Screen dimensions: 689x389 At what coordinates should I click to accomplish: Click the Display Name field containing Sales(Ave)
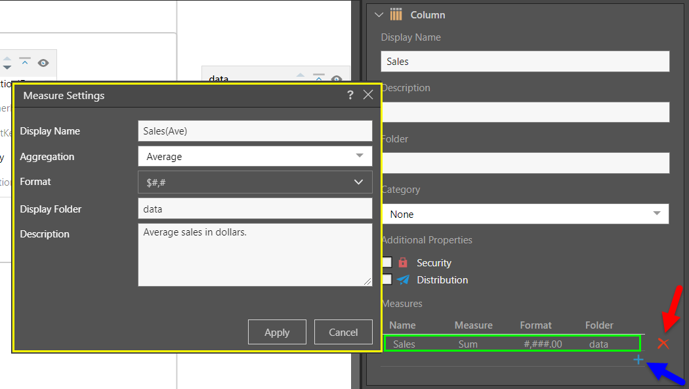click(x=255, y=131)
